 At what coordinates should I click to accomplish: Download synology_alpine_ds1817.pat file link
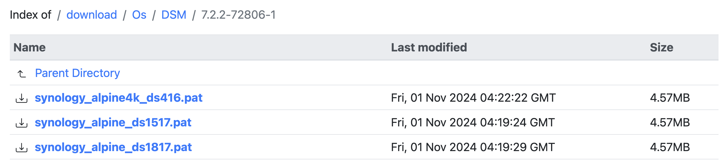(113, 147)
